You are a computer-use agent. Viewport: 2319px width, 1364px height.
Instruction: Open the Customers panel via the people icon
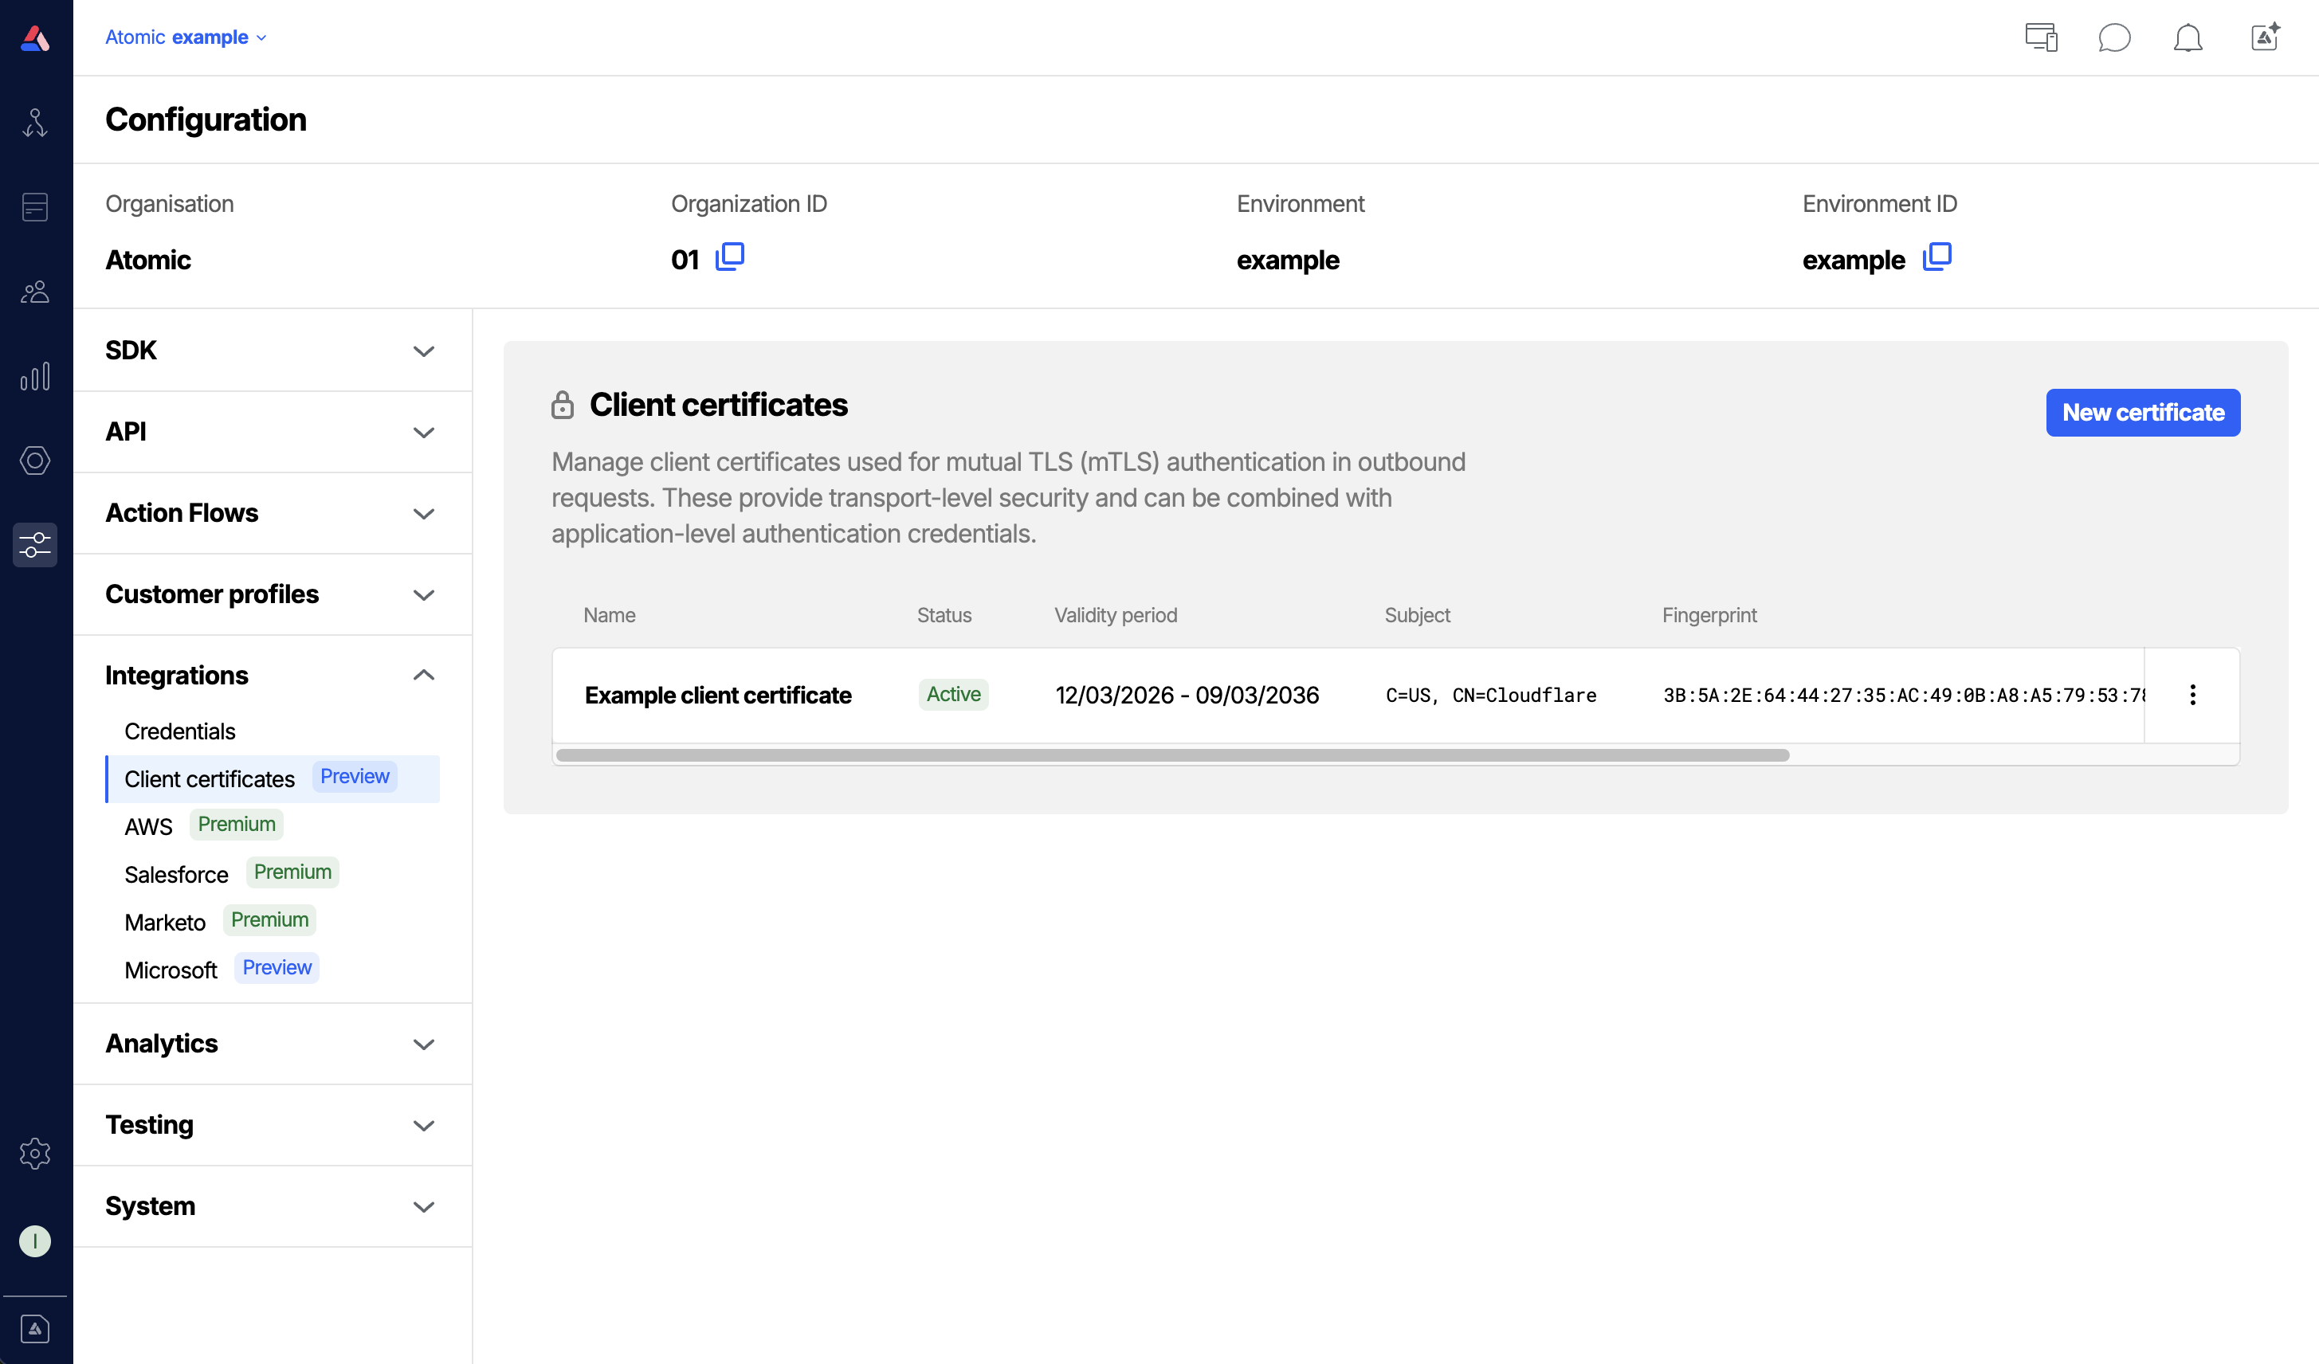point(35,292)
